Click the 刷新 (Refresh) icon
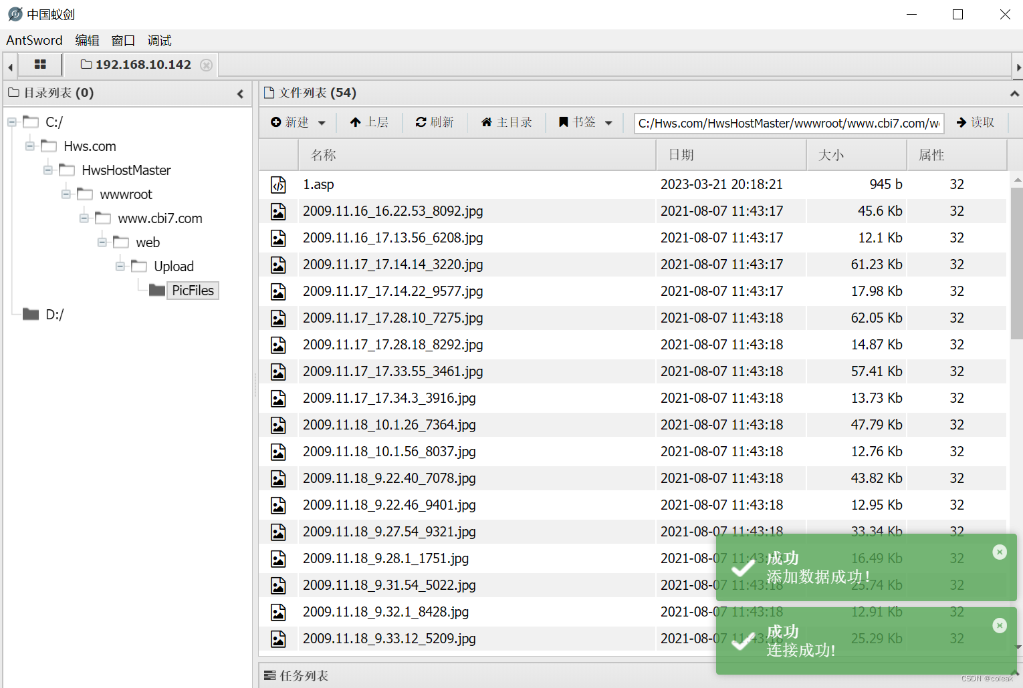The image size is (1023, 688). pos(420,122)
